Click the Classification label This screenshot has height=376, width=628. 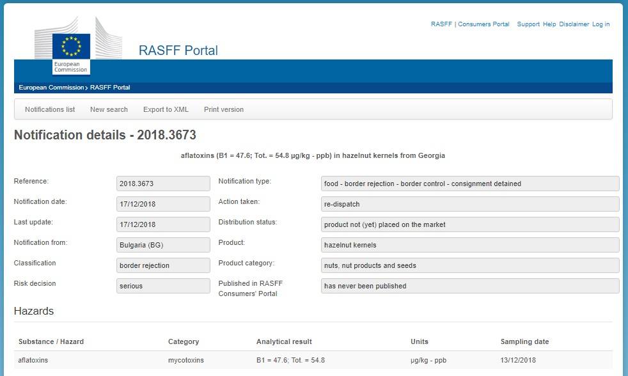point(35,263)
